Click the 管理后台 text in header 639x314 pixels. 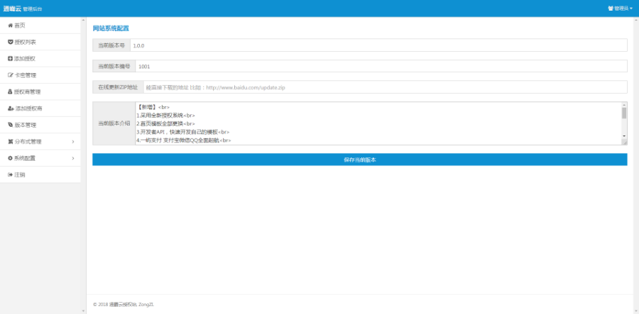tap(33, 9)
